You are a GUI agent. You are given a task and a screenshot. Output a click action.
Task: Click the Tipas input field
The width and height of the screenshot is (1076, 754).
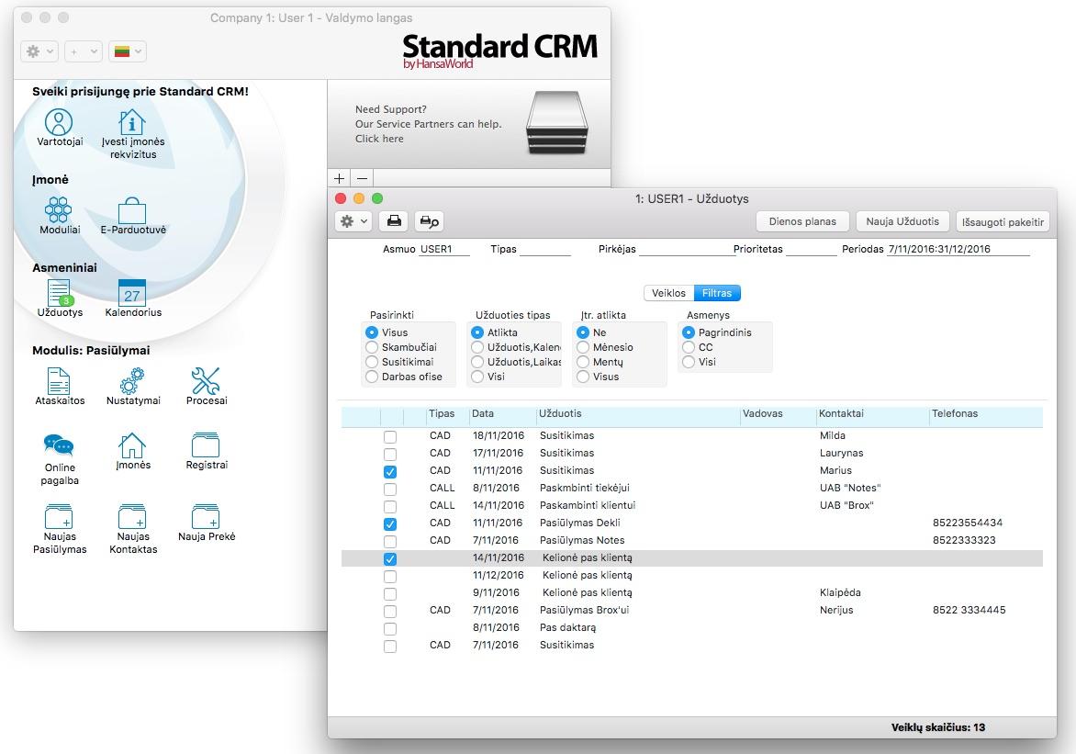[544, 249]
